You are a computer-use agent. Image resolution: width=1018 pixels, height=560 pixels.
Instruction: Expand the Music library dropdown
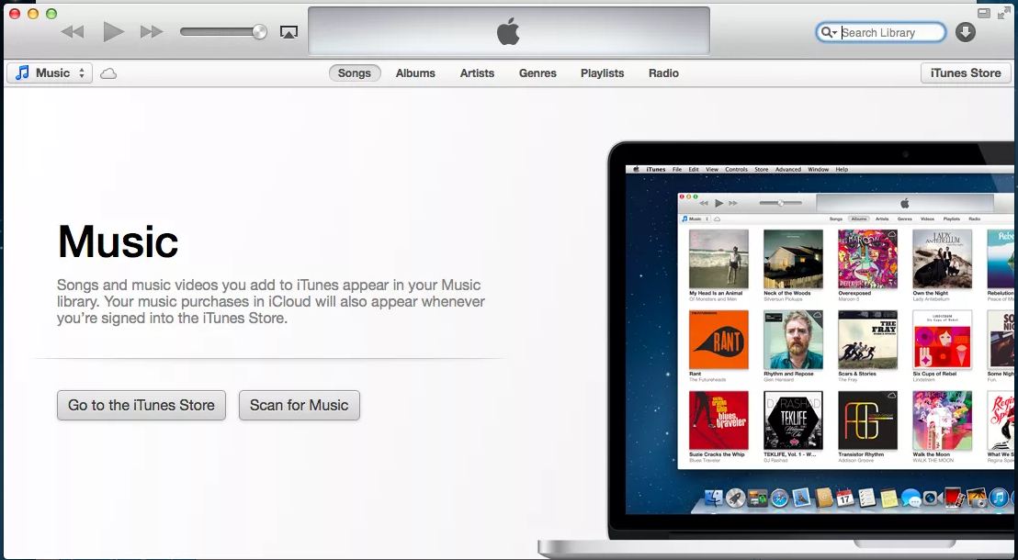[50, 73]
